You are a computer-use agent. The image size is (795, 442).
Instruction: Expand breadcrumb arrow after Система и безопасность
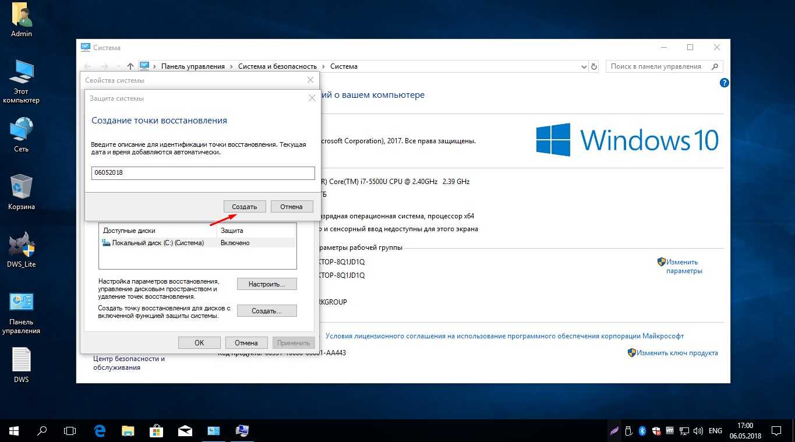[323, 66]
